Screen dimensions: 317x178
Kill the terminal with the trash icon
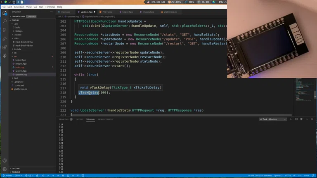301,119
